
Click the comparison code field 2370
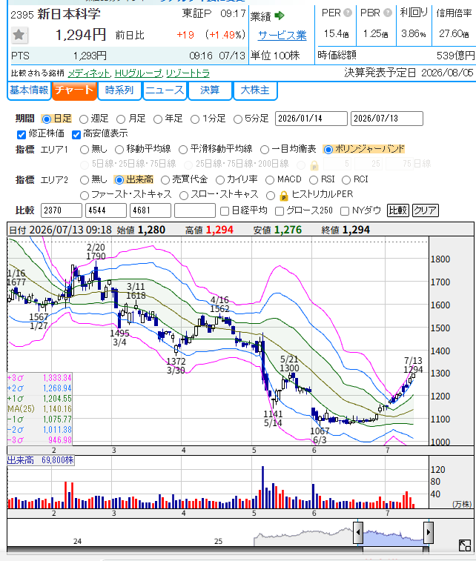click(62, 210)
